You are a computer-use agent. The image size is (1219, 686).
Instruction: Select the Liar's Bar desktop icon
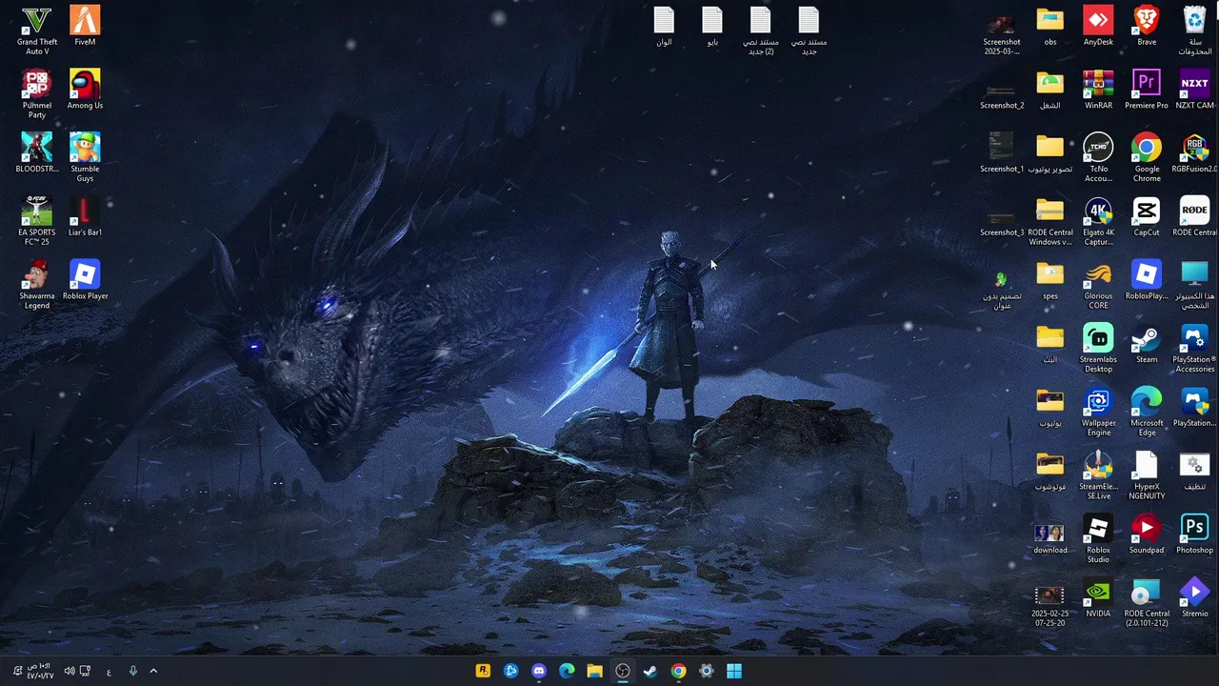point(85,216)
